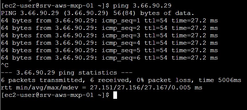Click the '27.151/27.156/27.167/0.005 ms' values
Viewport: 247px width, 110px height.
point(146,88)
